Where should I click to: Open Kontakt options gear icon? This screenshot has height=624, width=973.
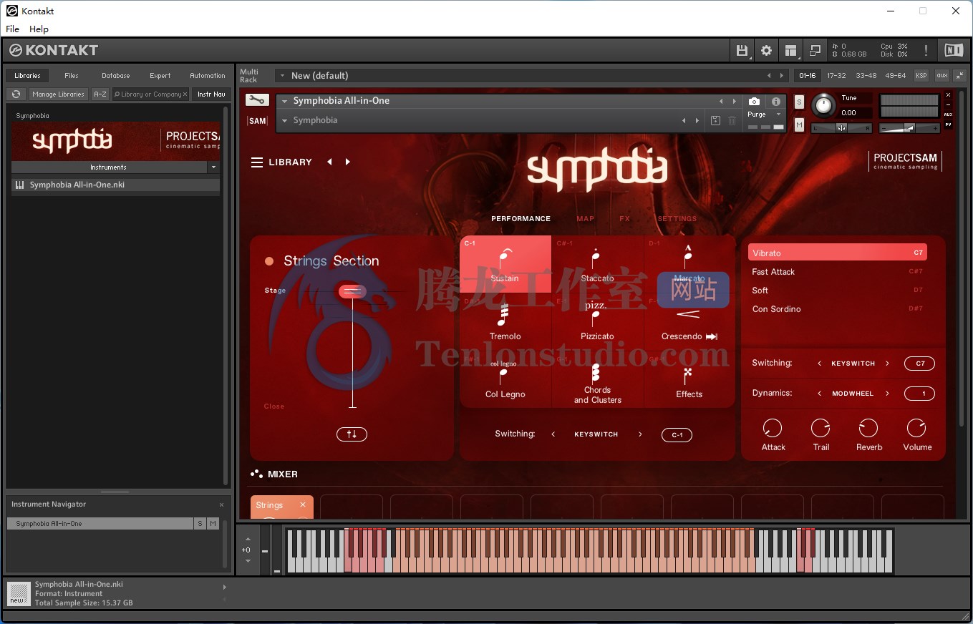tap(766, 50)
